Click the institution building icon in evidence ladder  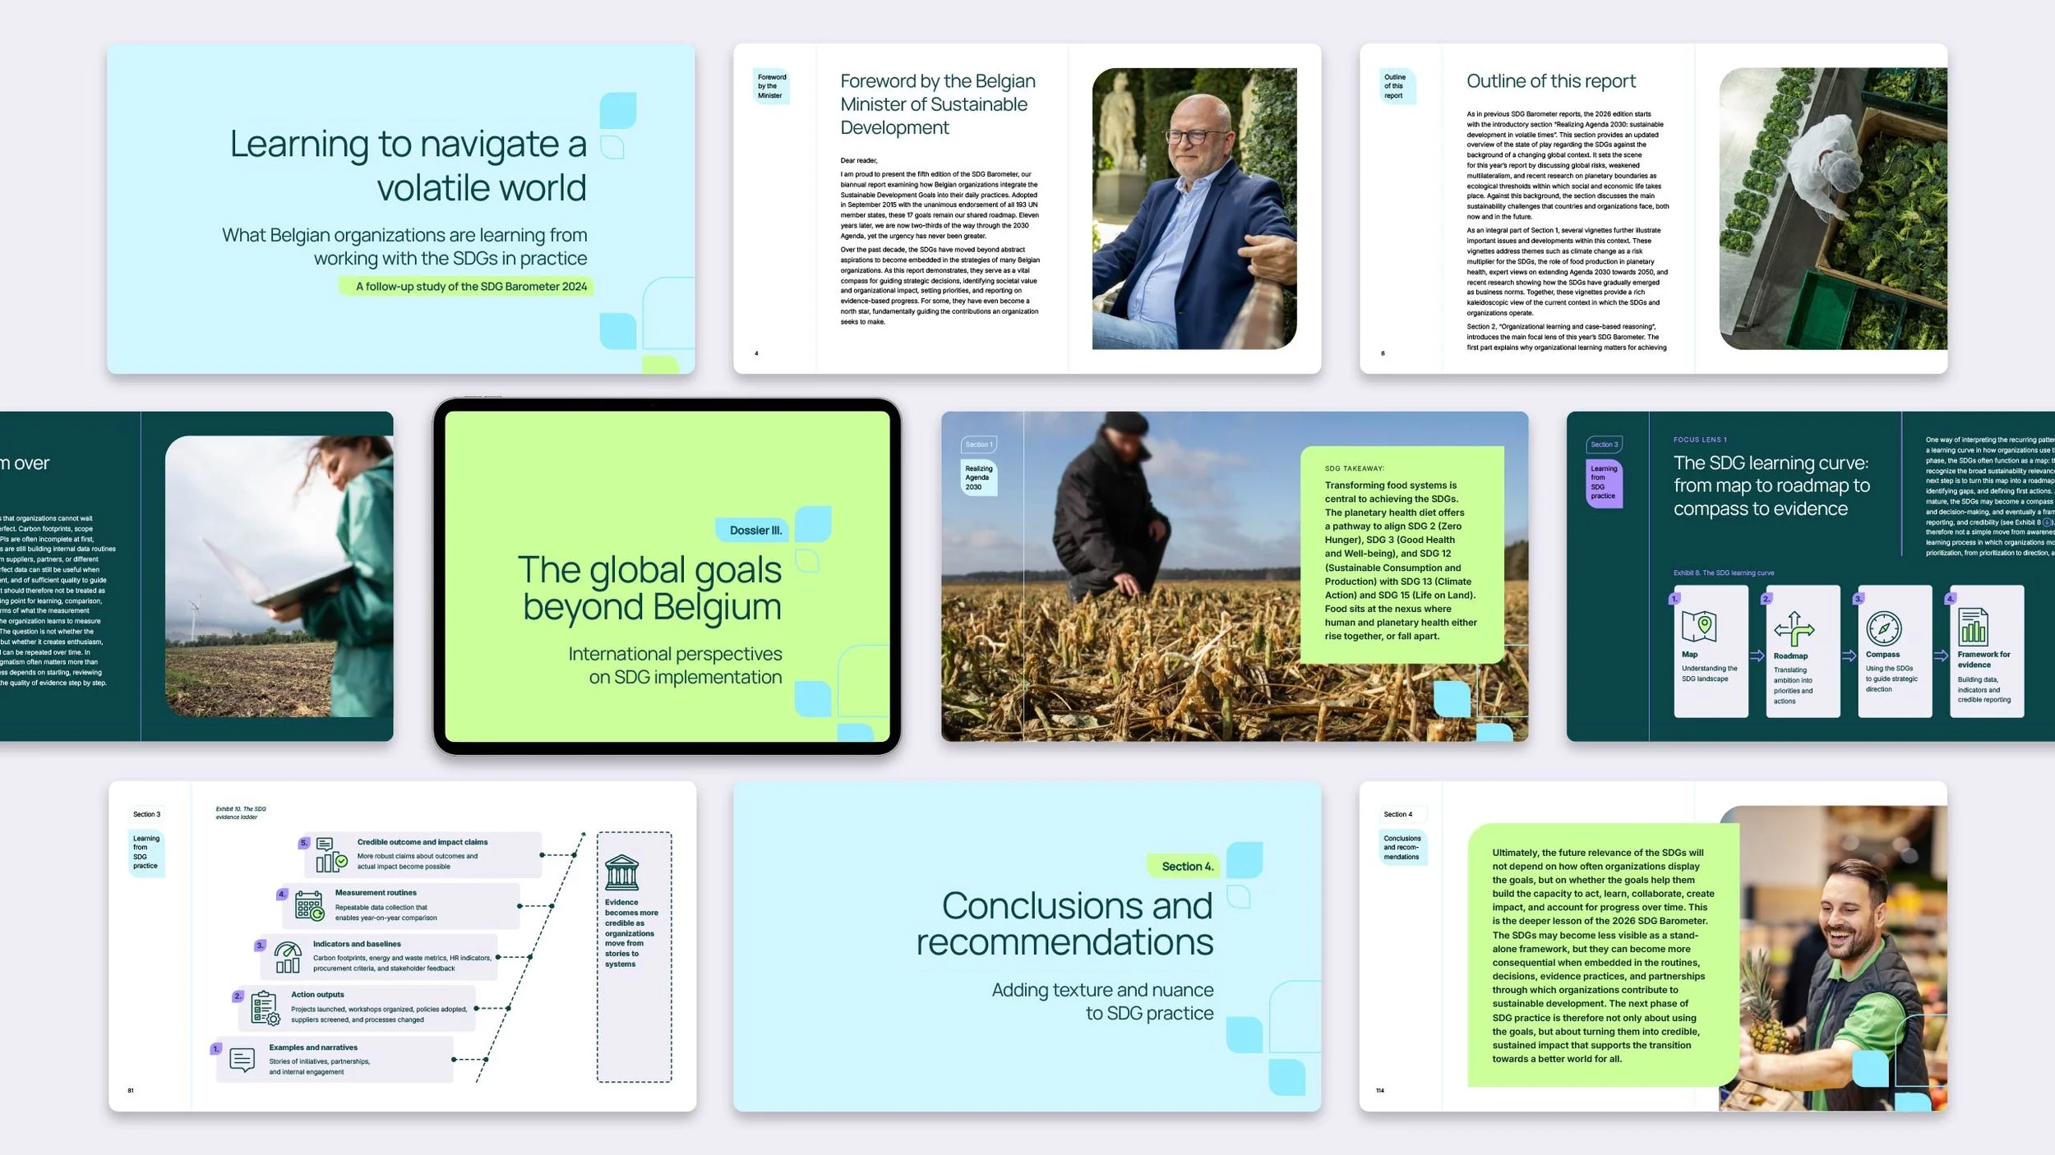[x=621, y=872]
